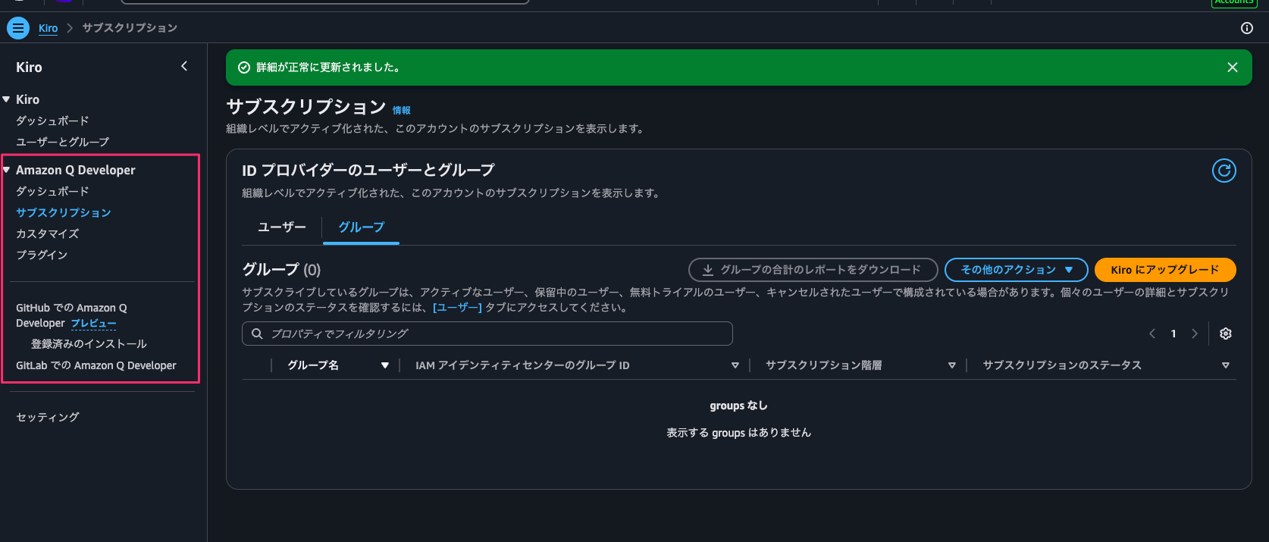Dismiss the green success notification banner
This screenshot has height=542, width=1269.
click(x=1232, y=67)
